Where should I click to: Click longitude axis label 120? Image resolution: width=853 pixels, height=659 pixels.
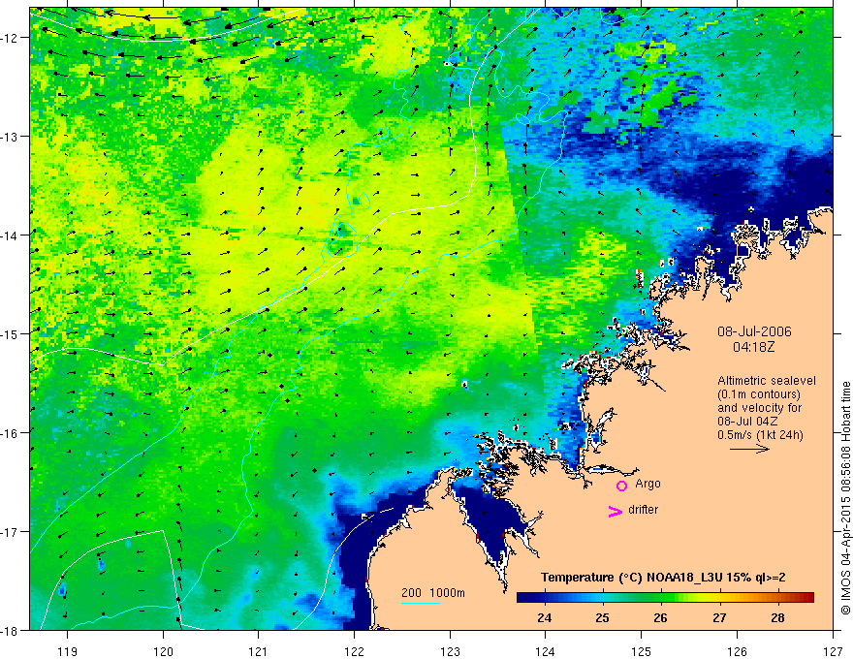pos(163,651)
